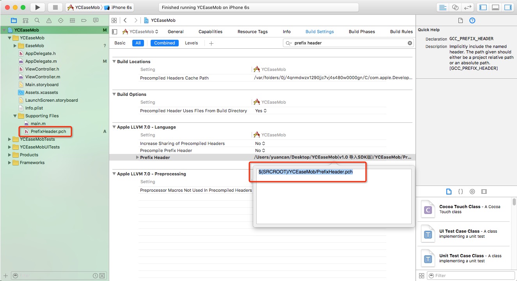The image size is (517, 281).
Task: Stop the running app
Action: point(55,7)
